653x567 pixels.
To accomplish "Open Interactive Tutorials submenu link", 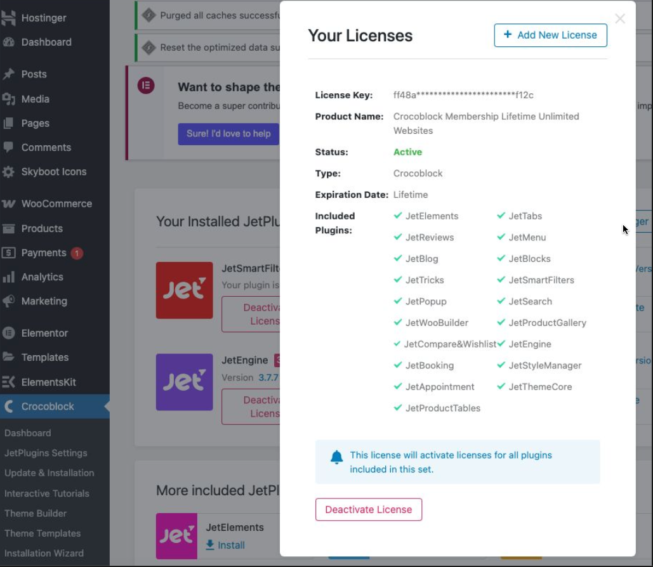I will [x=47, y=493].
